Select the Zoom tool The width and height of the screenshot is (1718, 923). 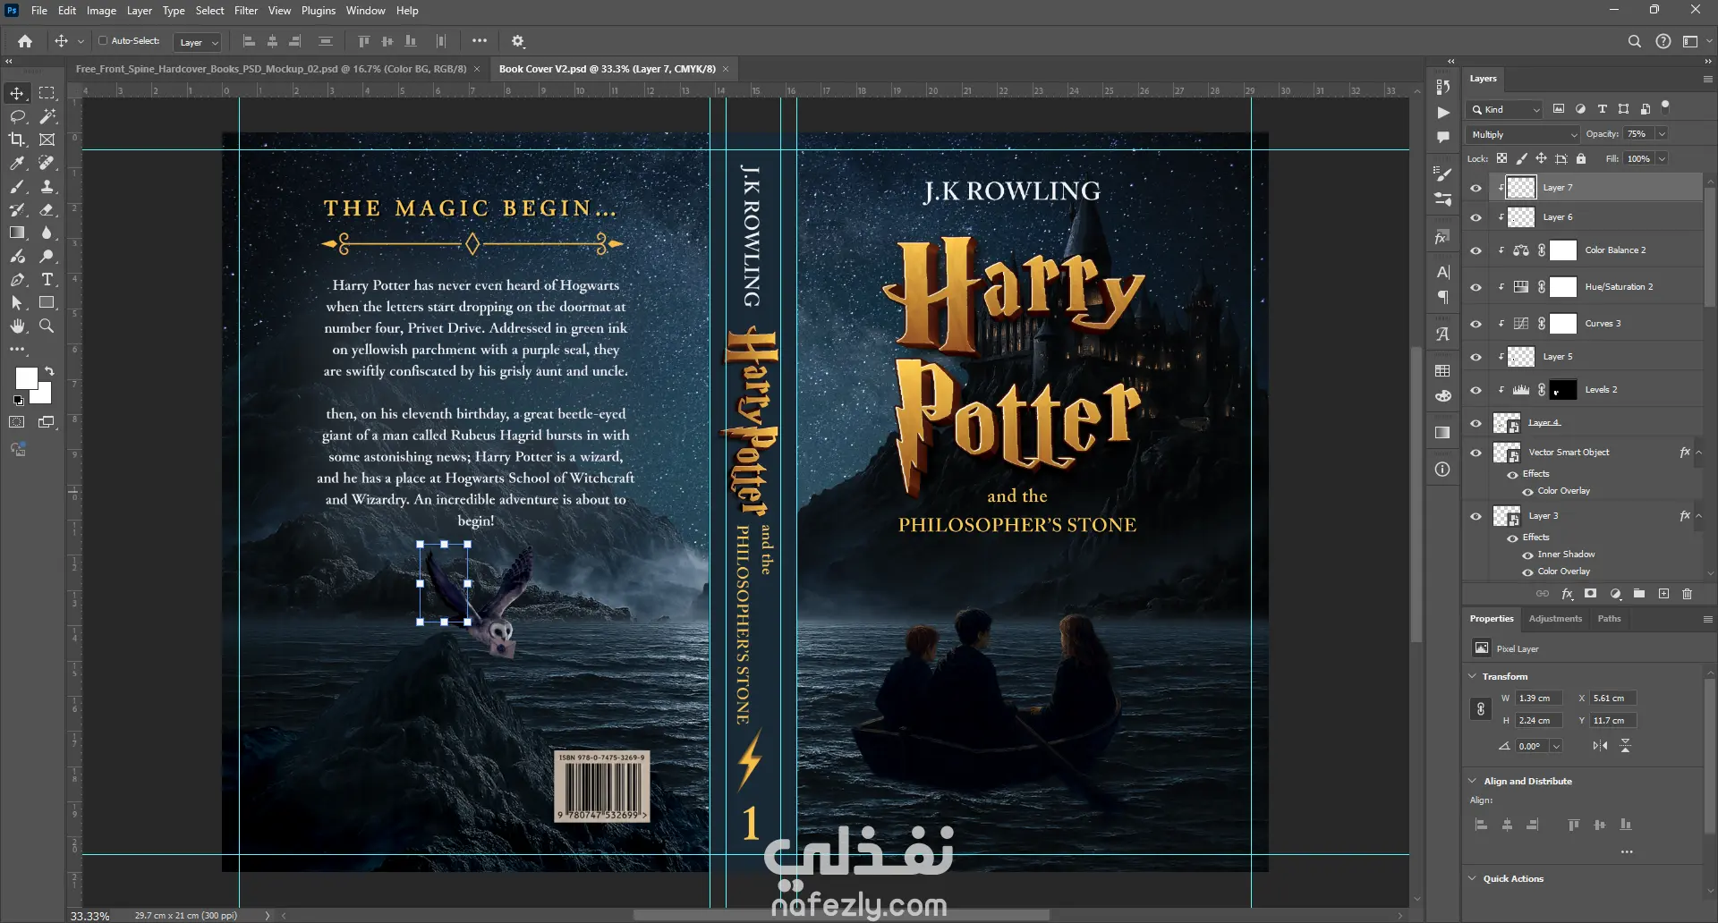tap(47, 326)
